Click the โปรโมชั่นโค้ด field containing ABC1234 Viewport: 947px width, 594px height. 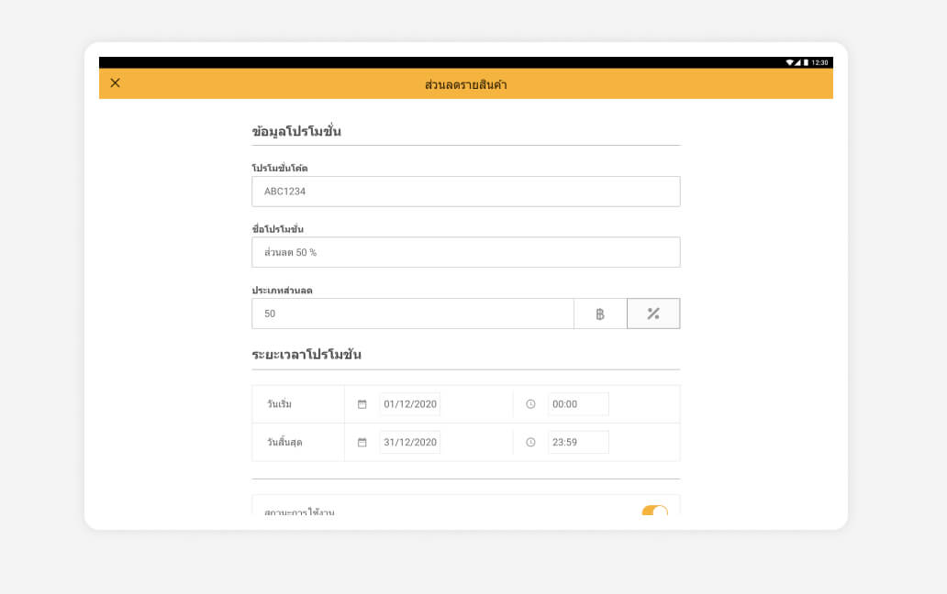pyautogui.click(x=465, y=192)
